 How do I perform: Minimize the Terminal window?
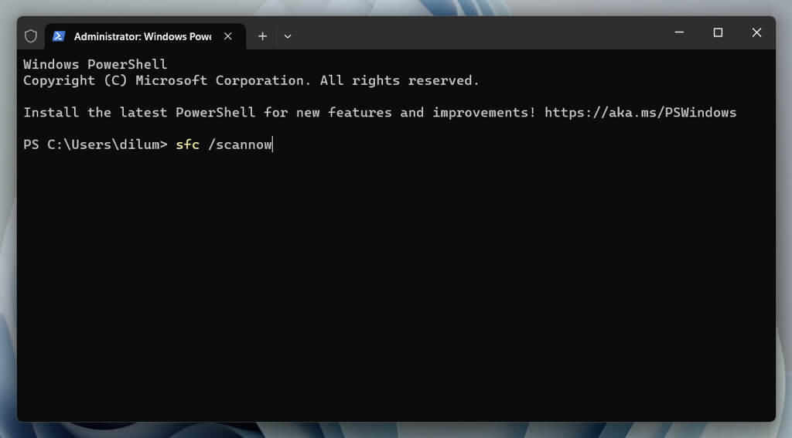click(679, 32)
